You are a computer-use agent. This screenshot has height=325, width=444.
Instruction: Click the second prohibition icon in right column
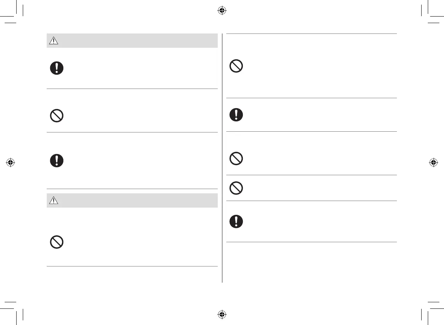tap(236, 159)
